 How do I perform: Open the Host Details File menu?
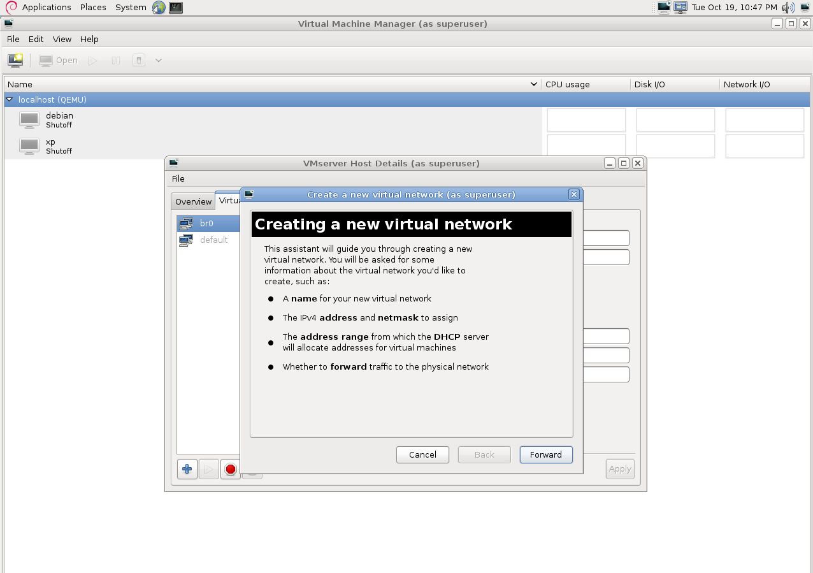(178, 178)
